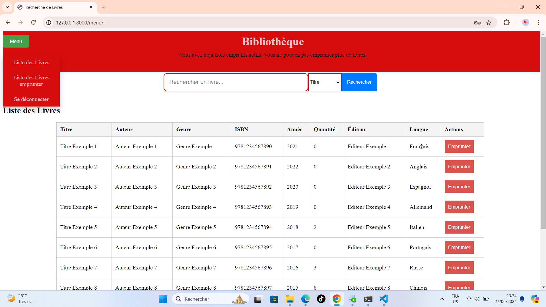Bookmark the page with the star icon
Viewport: 546px width, 307px height.
pos(489,22)
